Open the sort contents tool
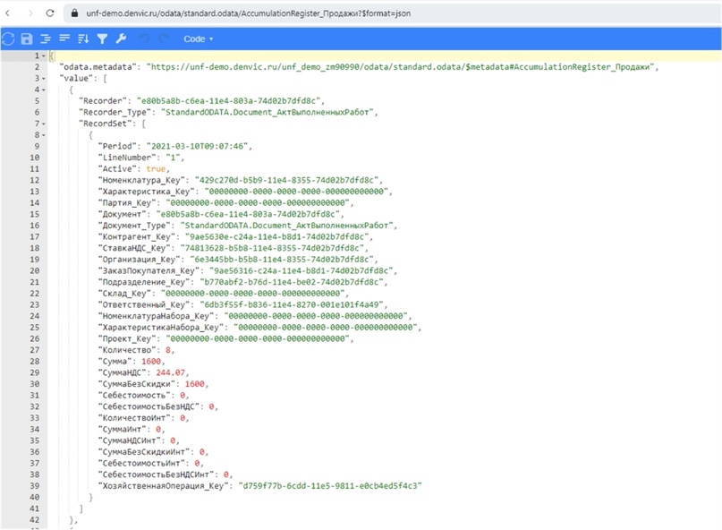This screenshot has height=530, width=722. [83, 39]
